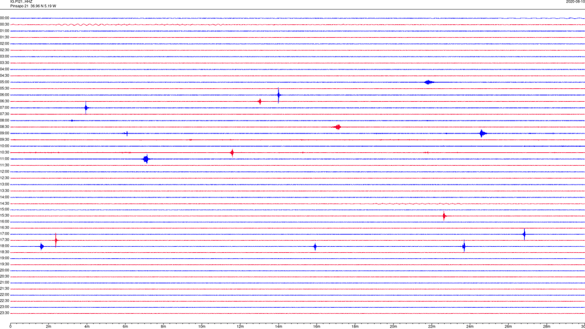Click the 18m axis tick label

tap(355, 327)
